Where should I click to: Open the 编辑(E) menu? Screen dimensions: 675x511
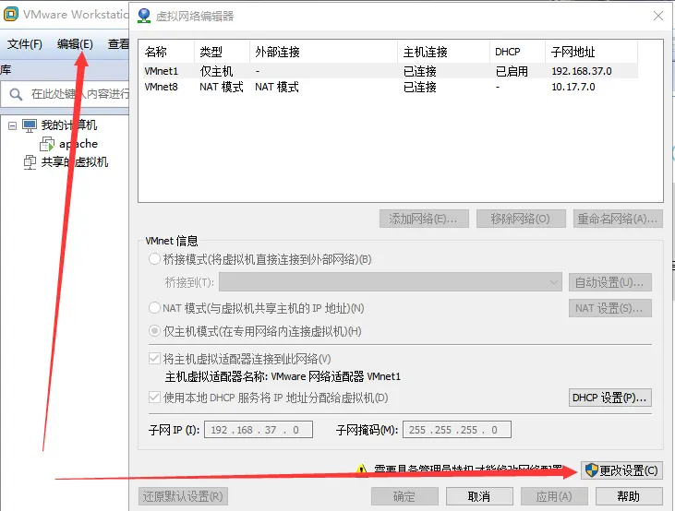pos(75,44)
